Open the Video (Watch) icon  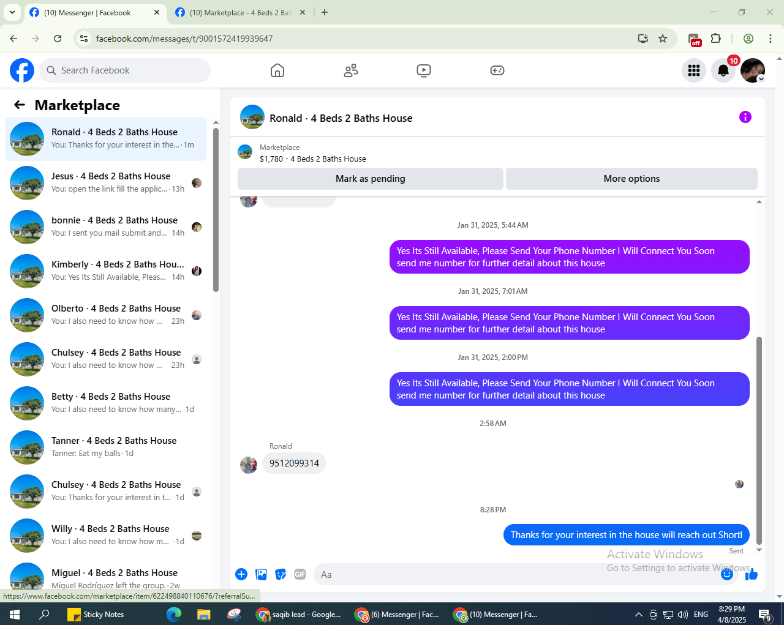[x=424, y=70]
